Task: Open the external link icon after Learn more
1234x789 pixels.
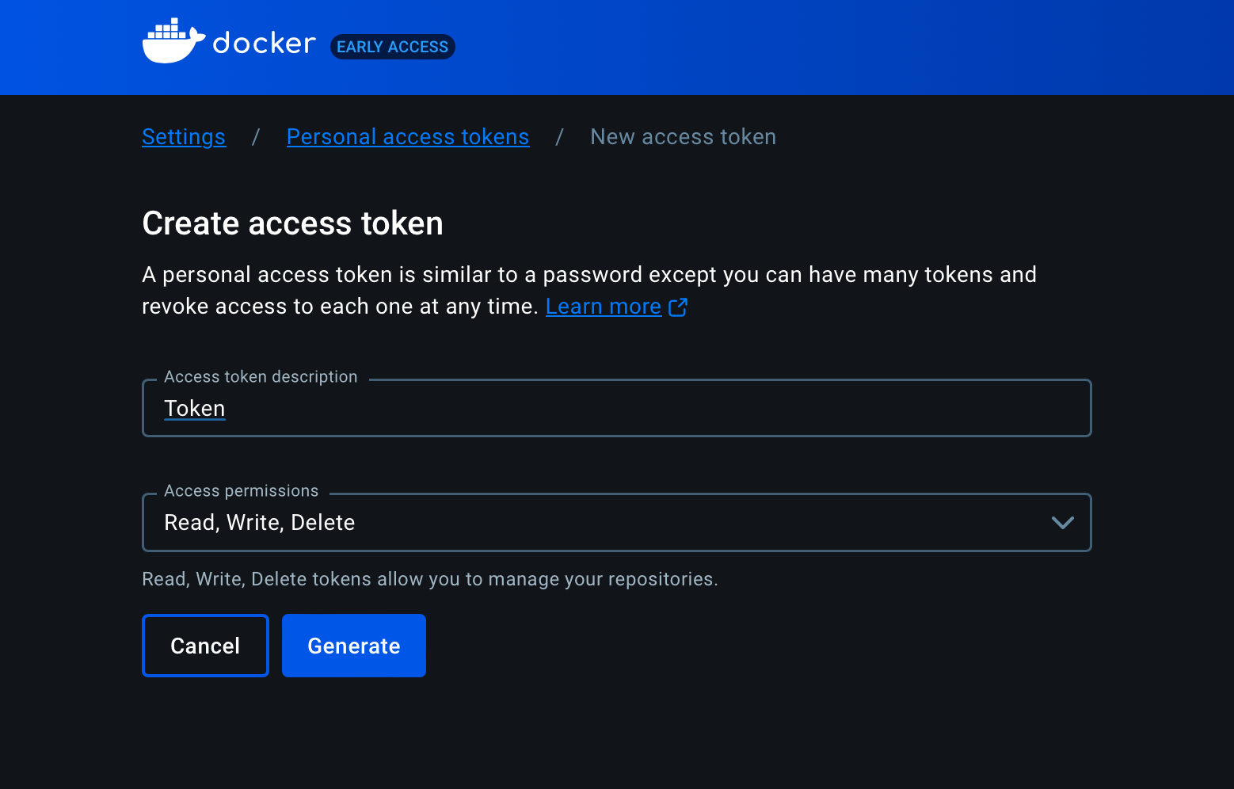Action: (x=678, y=307)
